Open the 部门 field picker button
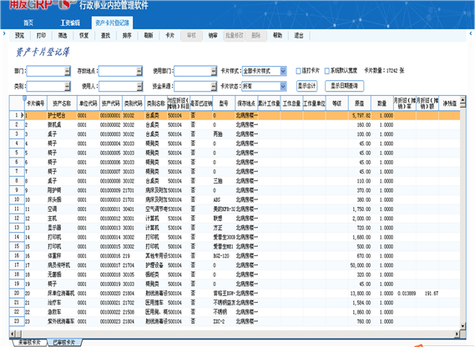Image resolution: width=475 pixels, height=347 pixels. (x=68, y=71)
